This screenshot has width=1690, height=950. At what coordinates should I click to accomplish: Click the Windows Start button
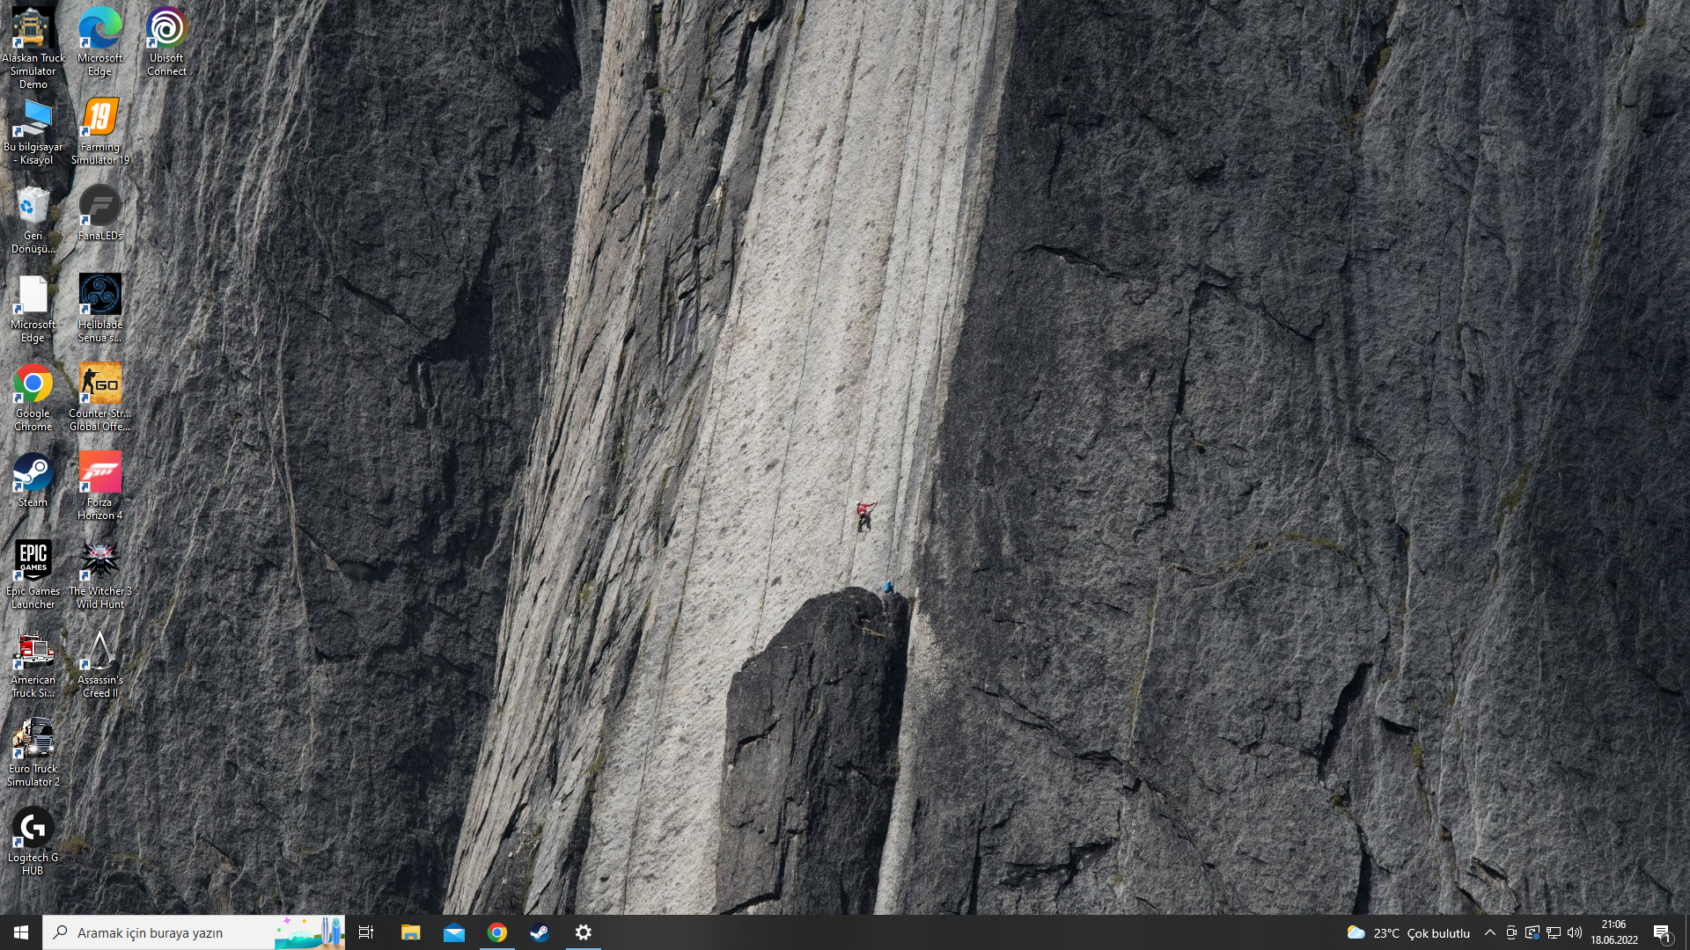click(21, 932)
